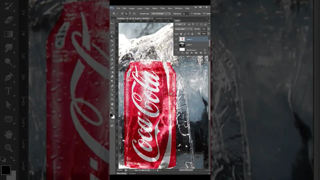Select the Horizontal Type tool
320x180 pixels.
(112, 90)
